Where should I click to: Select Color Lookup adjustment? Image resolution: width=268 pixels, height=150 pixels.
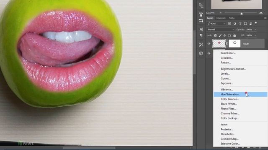(240, 118)
